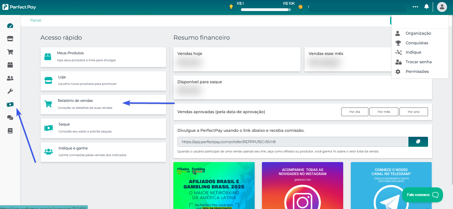The height and width of the screenshot is (209, 453).
Task: Open the Instagram novidades banner
Action: coord(302,185)
